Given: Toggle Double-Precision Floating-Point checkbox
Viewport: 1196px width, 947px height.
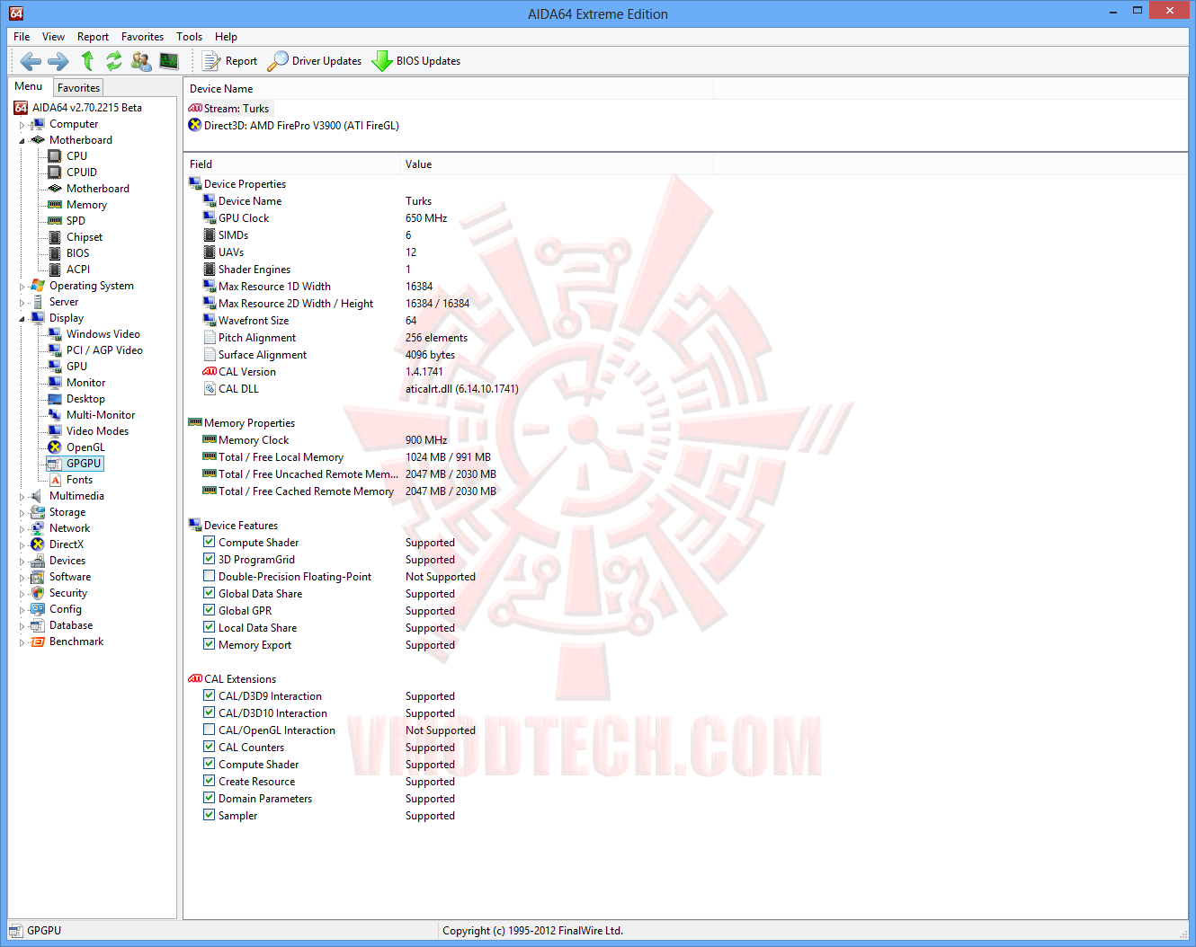Looking at the screenshot, I should pos(210,577).
